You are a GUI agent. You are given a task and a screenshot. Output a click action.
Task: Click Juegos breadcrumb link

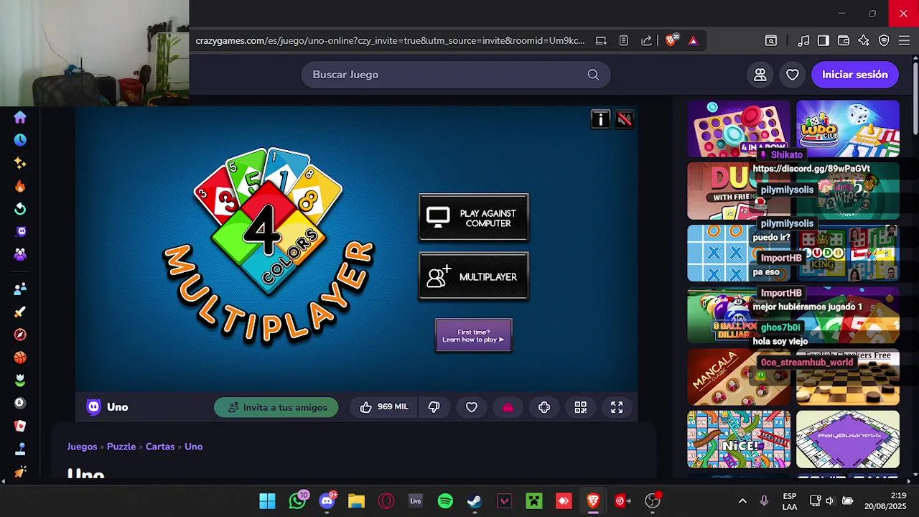82,447
